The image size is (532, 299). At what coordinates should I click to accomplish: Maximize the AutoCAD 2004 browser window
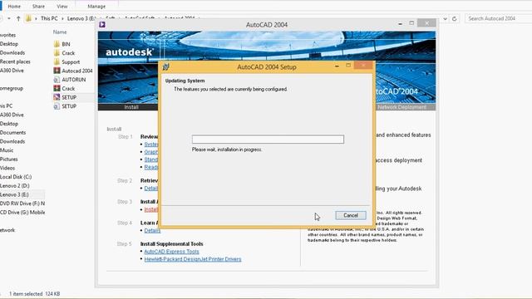point(411,23)
